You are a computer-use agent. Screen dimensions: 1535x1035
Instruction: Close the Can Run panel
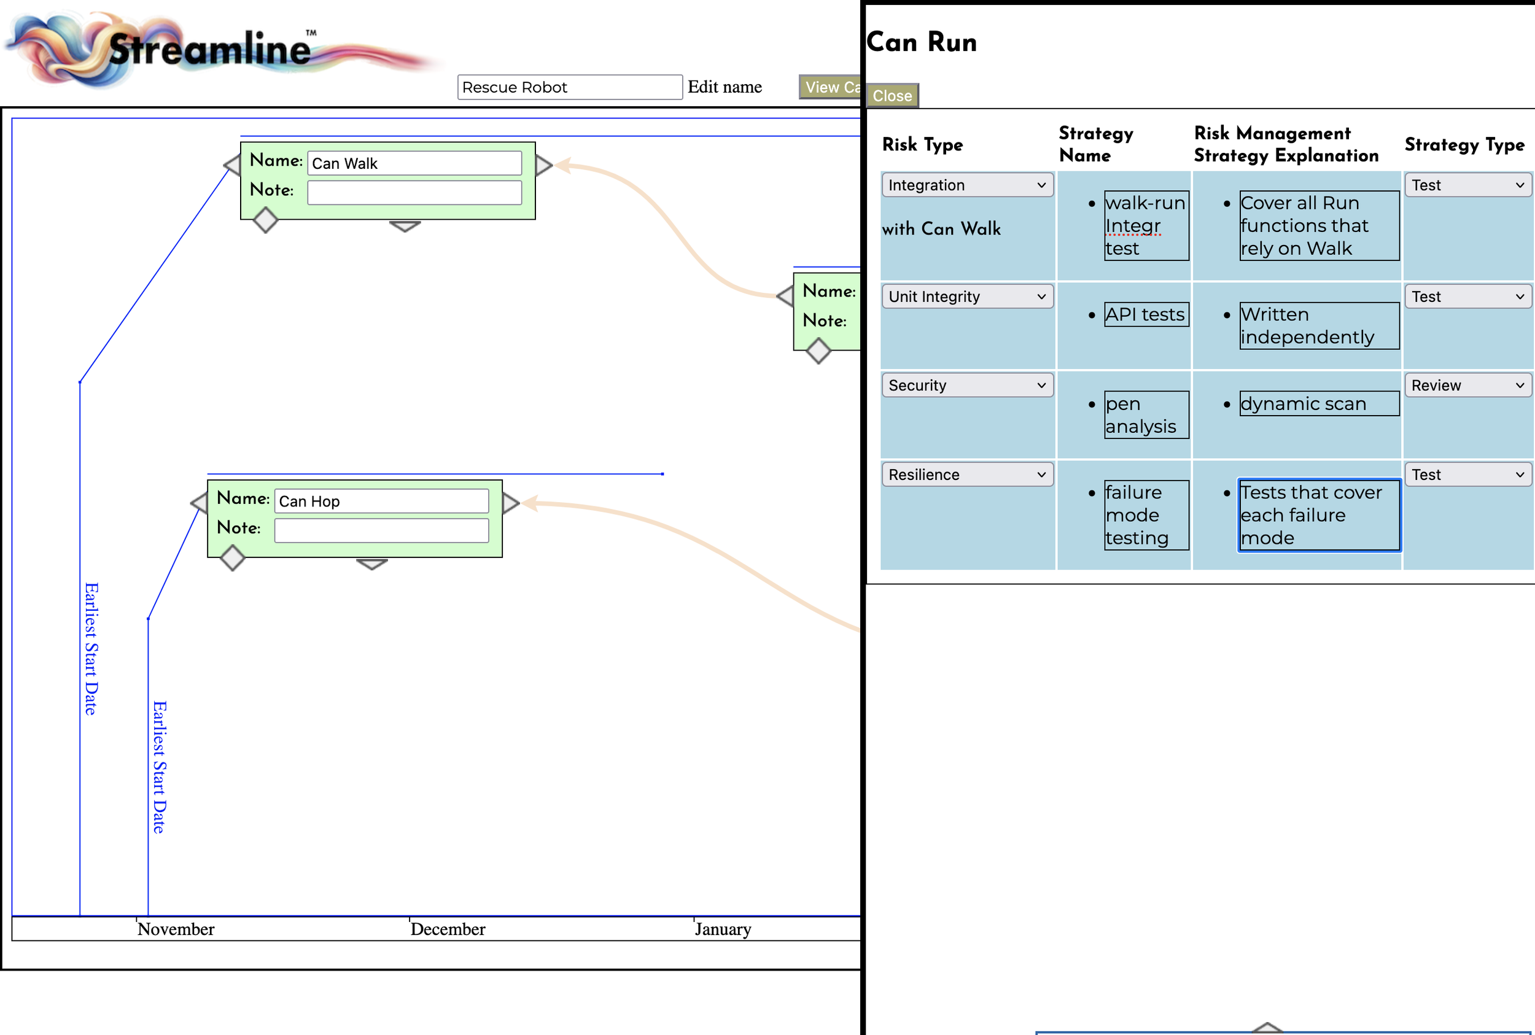click(x=892, y=96)
